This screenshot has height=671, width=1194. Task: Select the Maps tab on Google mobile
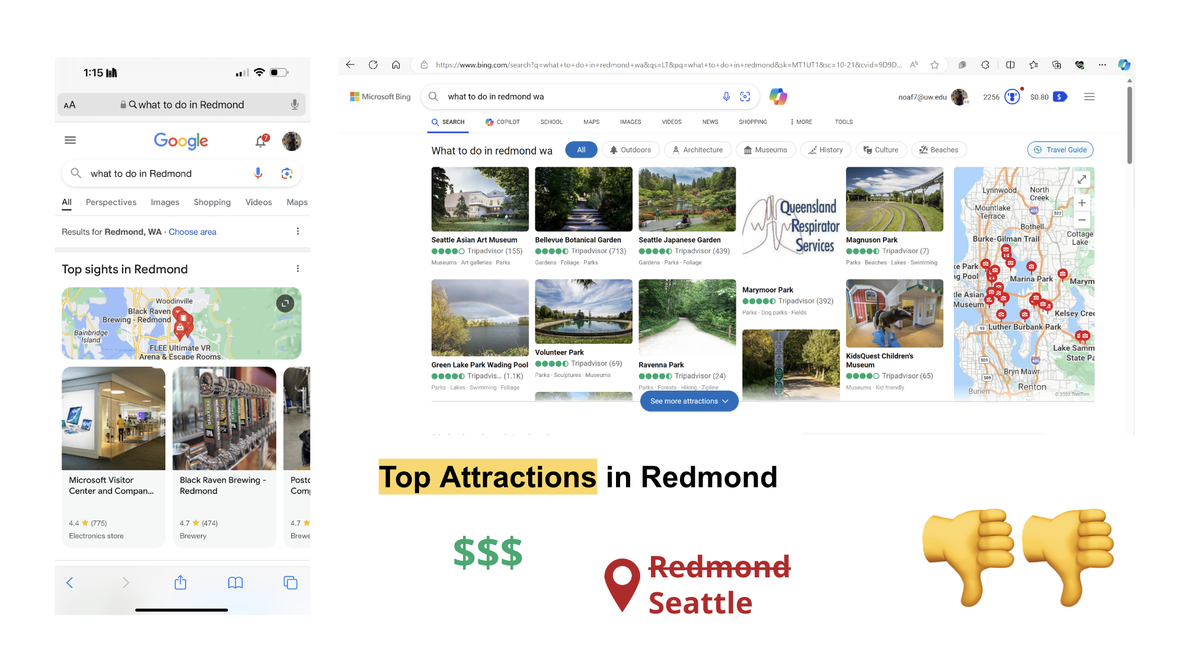(296, 202)
